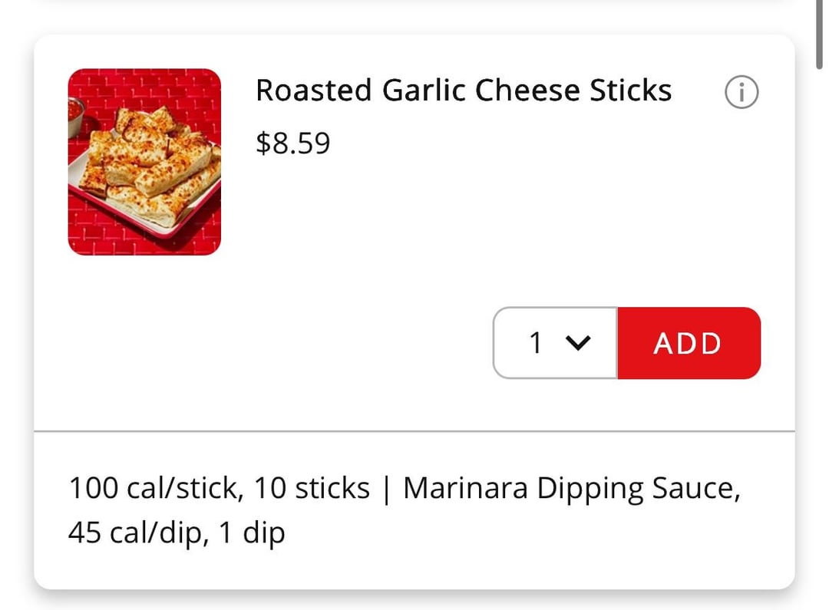Click the quantity dropdown chevron arrow

(x=578, y=345)
